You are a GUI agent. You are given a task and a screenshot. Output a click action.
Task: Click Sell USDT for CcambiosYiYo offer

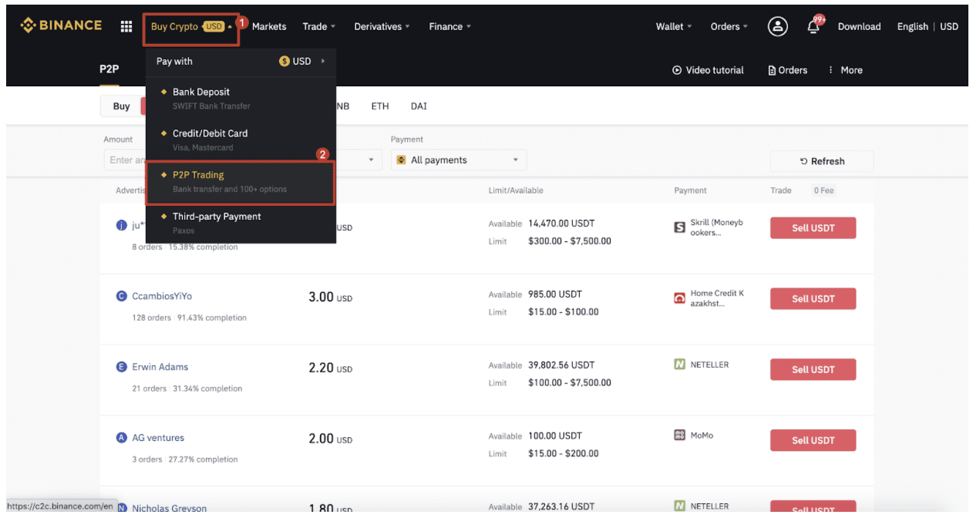click(813, 299)
